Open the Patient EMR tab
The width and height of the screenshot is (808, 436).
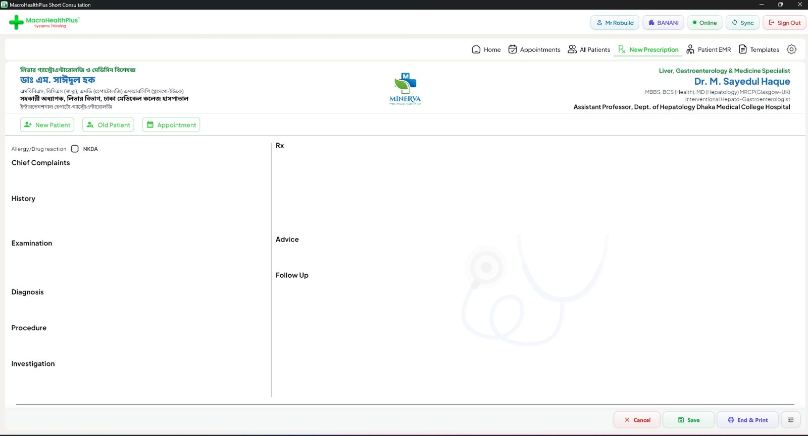pos(709,49)
